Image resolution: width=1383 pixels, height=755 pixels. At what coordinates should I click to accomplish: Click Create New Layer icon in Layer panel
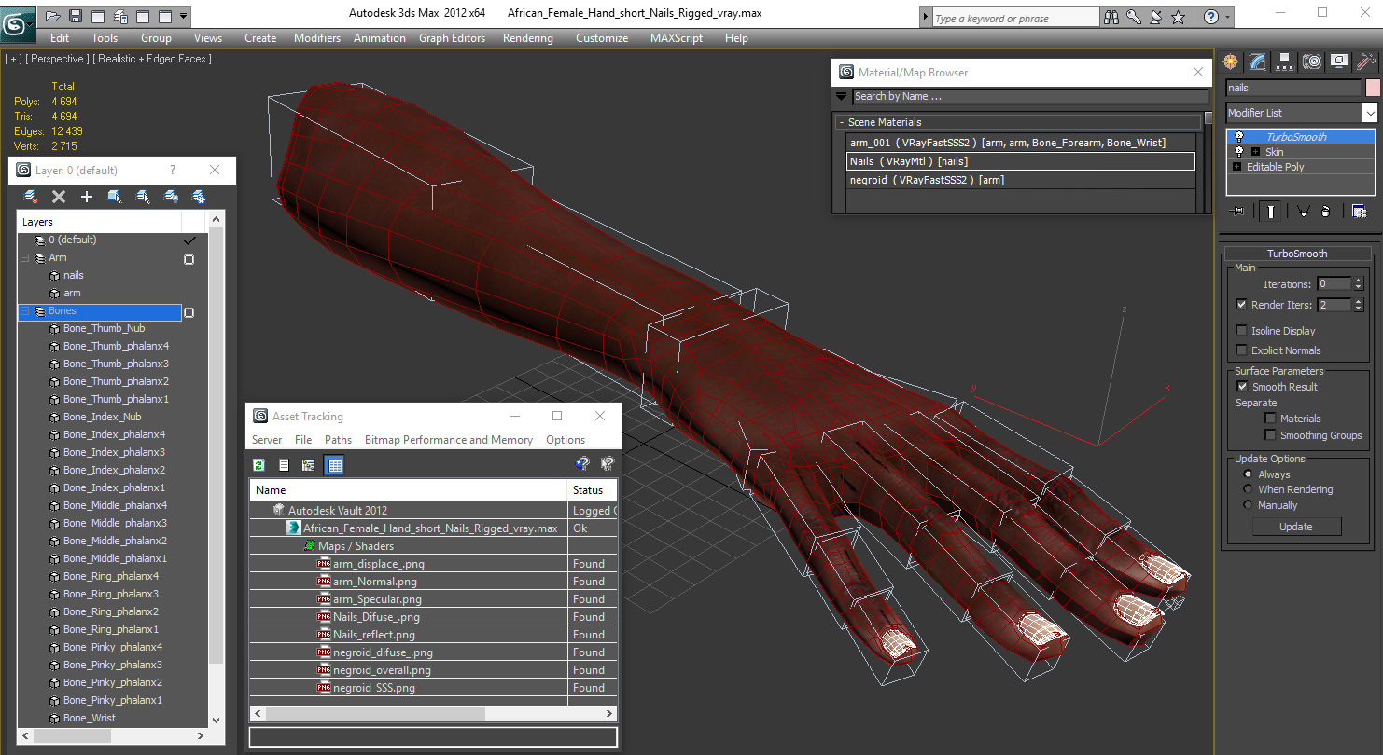coord(31,197)
